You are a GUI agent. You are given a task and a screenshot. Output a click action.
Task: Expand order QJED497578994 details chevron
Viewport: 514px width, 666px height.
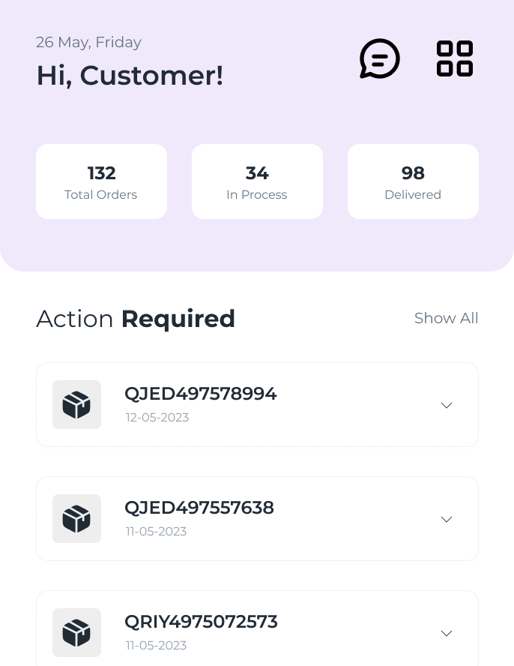pyautogui.click(x=447, y=405)
